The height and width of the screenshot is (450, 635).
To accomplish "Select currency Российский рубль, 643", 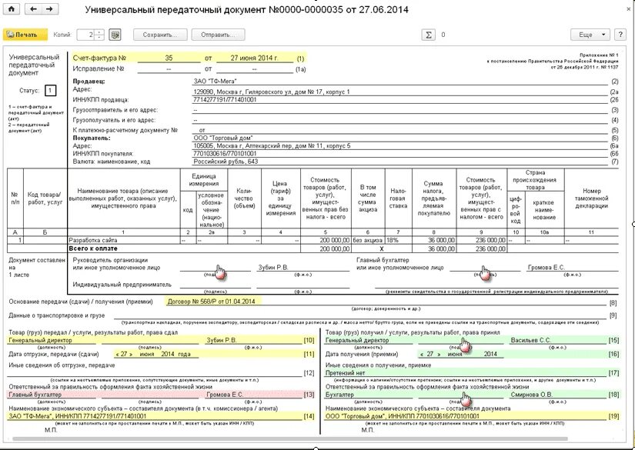I will tap(226, 162).
